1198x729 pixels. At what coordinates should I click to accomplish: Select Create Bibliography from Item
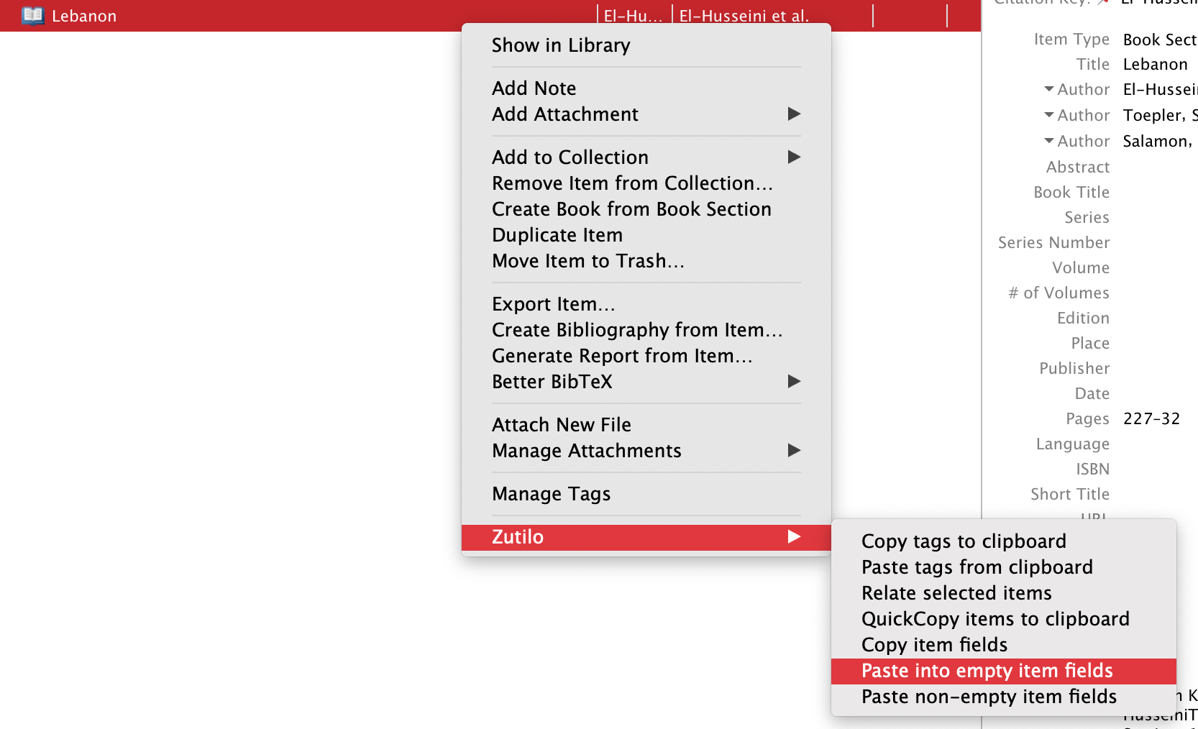click(636, 330)
